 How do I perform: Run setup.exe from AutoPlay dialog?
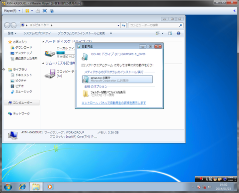pyautogui.click(x=118, y=79)
